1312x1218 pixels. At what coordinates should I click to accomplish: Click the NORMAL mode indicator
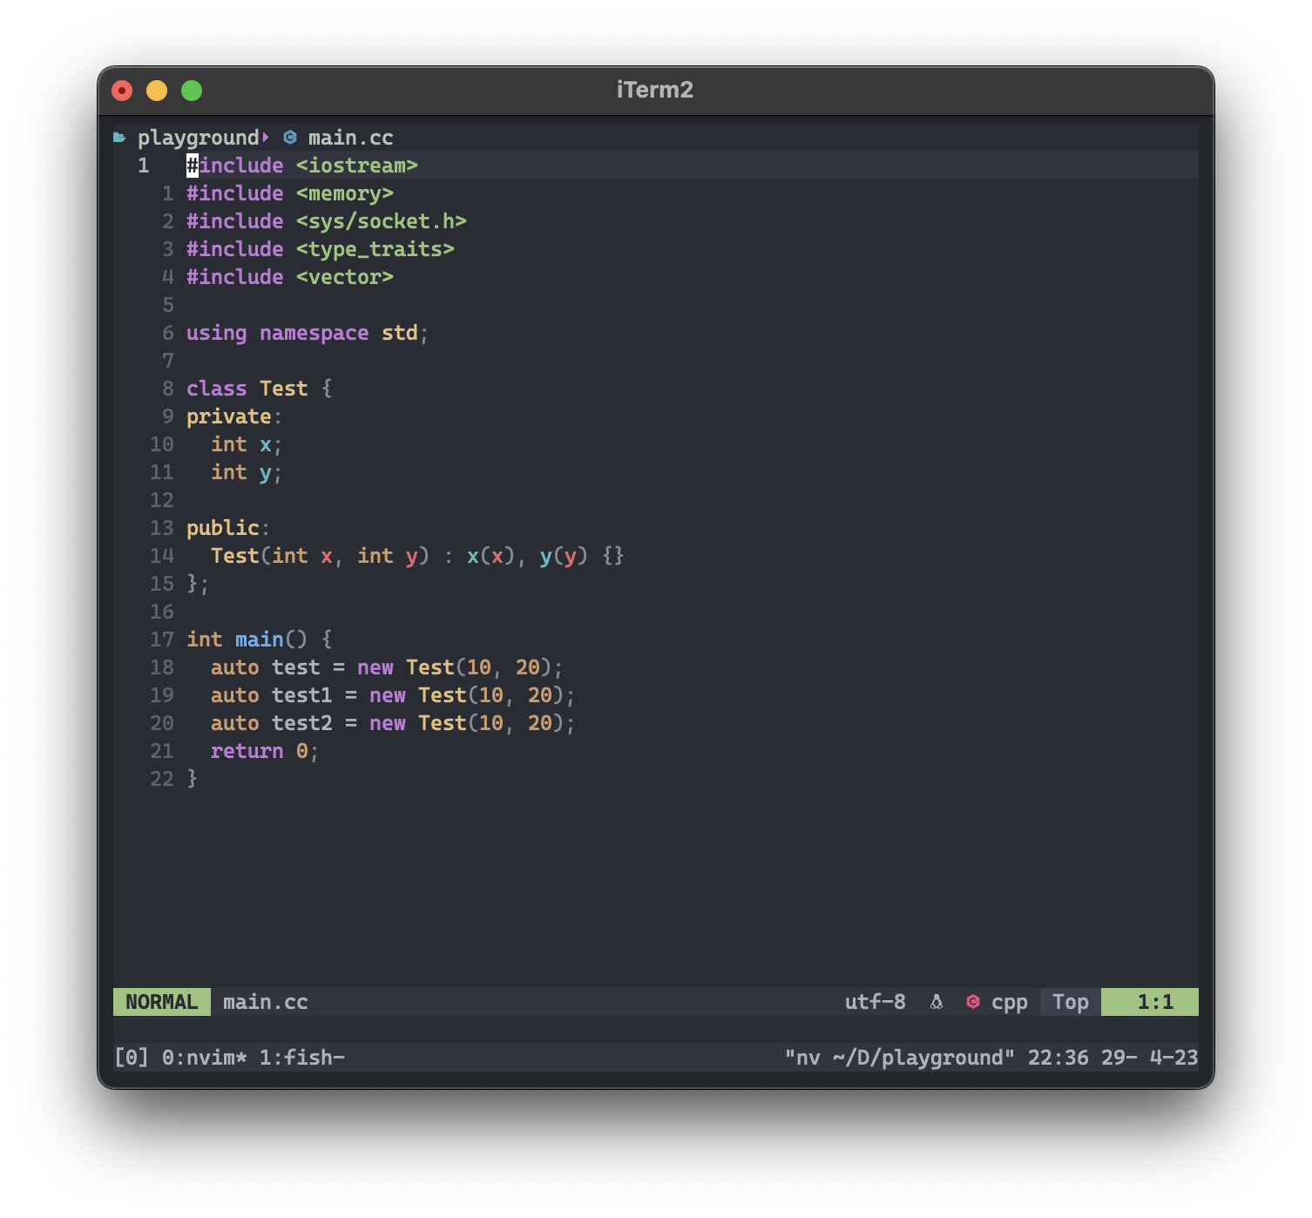coord(162,1002)
